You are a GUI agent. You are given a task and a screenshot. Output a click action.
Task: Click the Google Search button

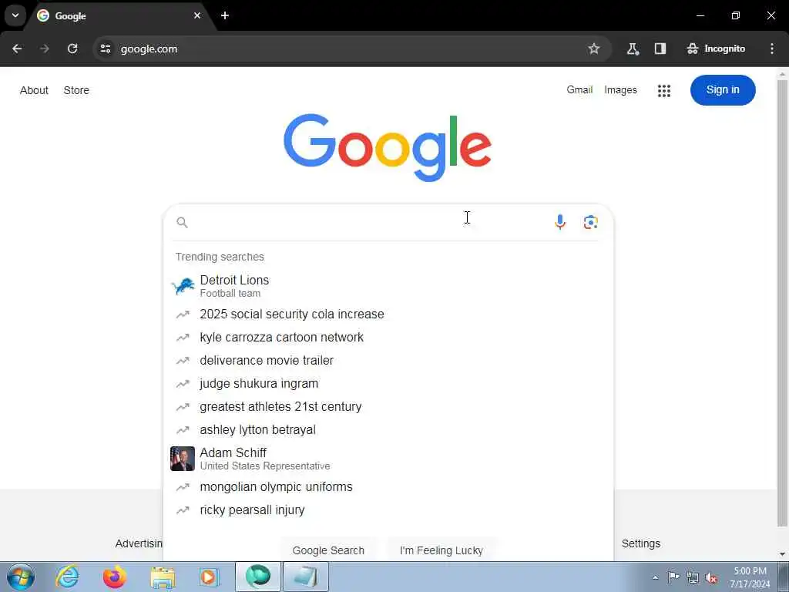328,550
